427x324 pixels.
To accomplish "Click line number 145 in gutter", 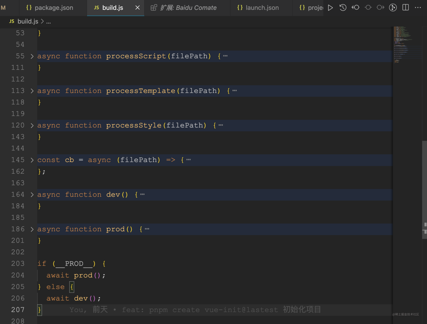I will pyautogui.click(x=18, y=160).
